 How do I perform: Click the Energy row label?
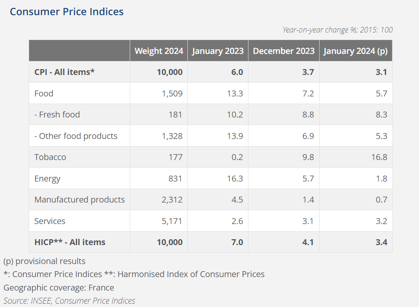[x=47, y=179]
